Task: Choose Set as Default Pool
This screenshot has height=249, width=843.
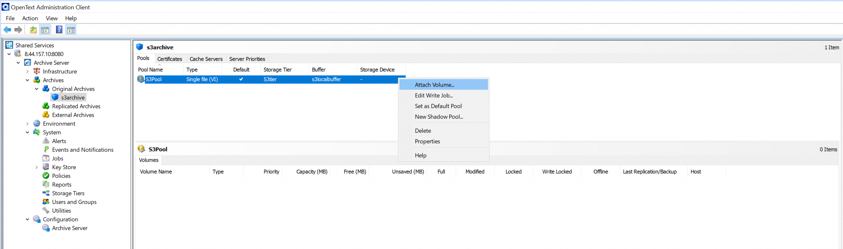Action: pos(443,106)
